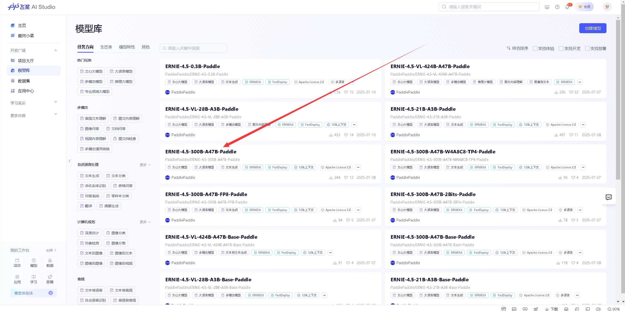Open the notification bell in the header
Image resolution: width=625 pixels, height=311 pixels.
coord(567,7)
